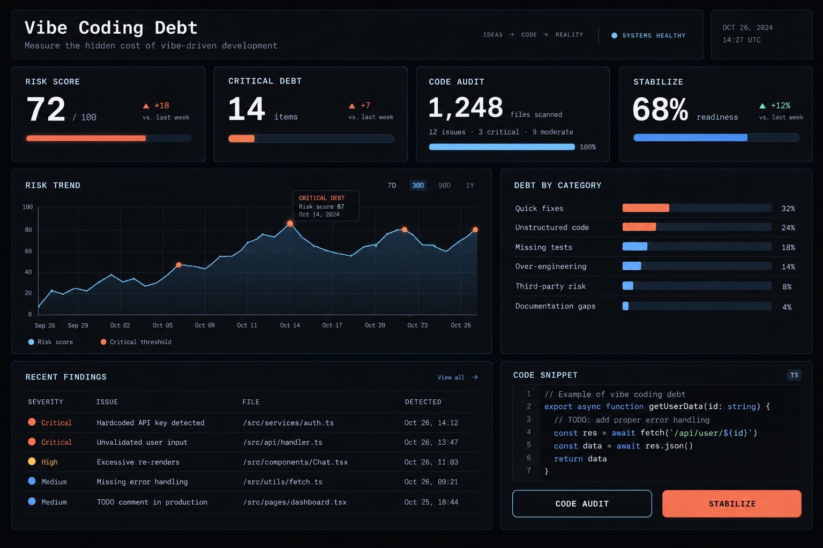Click the Vibe Coding Debt title
This screenshot has height=548, width=823.
111,27
